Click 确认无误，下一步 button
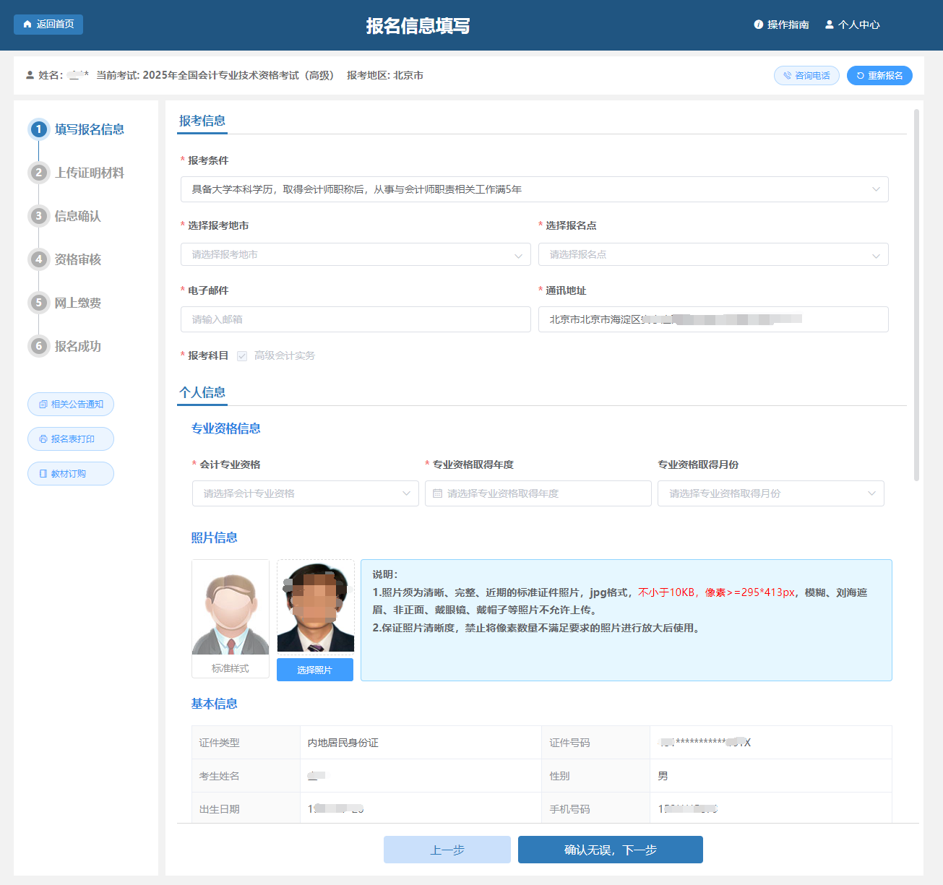Screen dimensions: 943x885 click(610, 850)
